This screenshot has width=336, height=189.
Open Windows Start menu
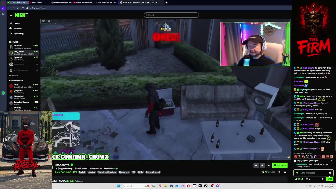coord(119,186)
